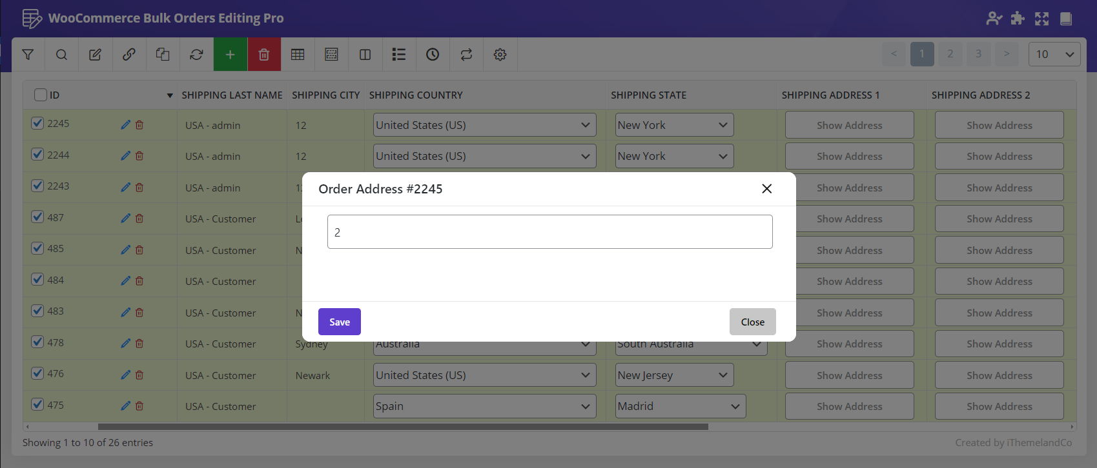The height and width of the screenshot is (468, 1097).
Task: Go to page 2 in pagination
Action: (x=950, y=54)
